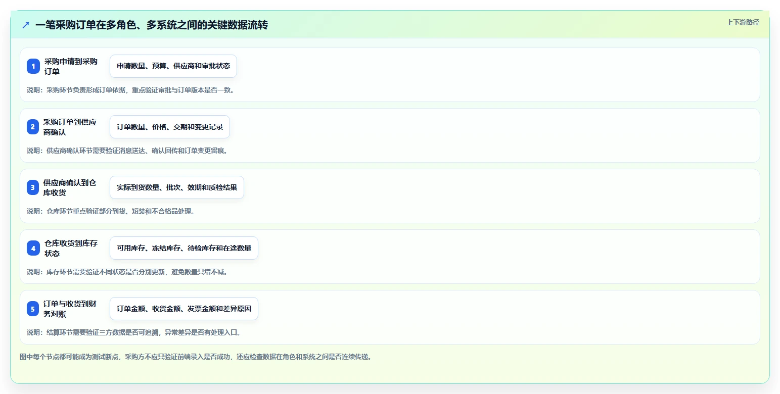Click the note about 部分到货、短装和不合格品处理
Viewport: 780px width, 394px height.
tap(111, 211)
